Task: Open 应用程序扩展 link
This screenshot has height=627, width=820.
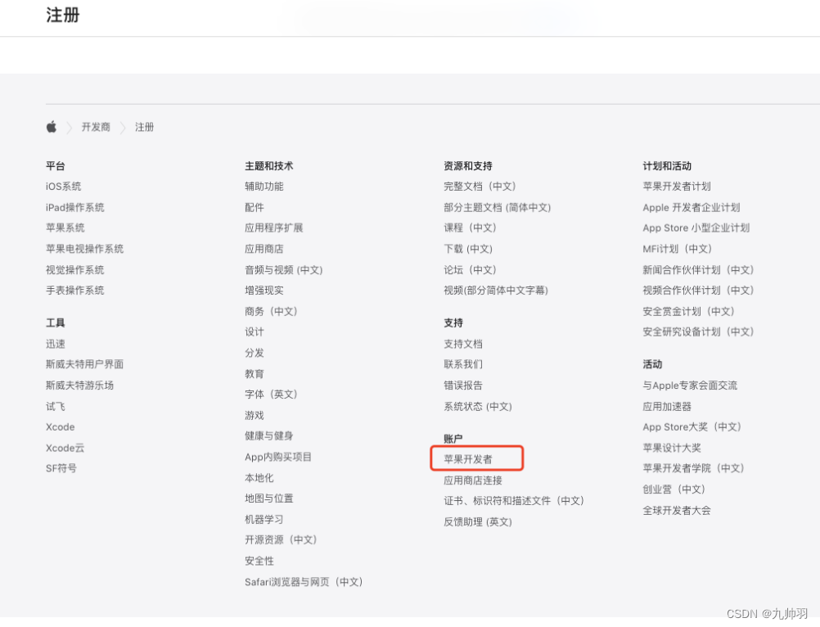Action: point(273,228)
